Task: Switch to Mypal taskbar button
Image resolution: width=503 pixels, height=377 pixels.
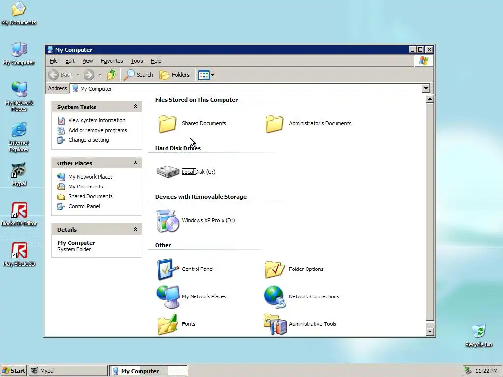Action: 68,371
